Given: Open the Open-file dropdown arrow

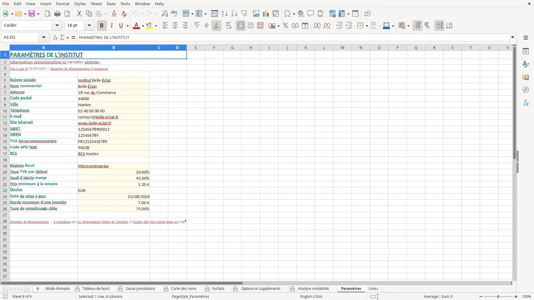Looking at the screenshot, I should 24,14.
